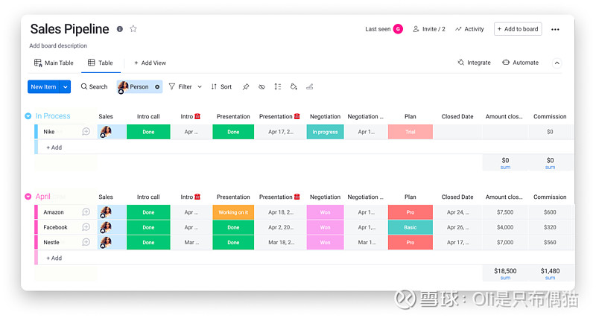Viewport: 596px width, 318px height.
Task: Expand the Filter dropdown arrow
Action: click(200, 87)
